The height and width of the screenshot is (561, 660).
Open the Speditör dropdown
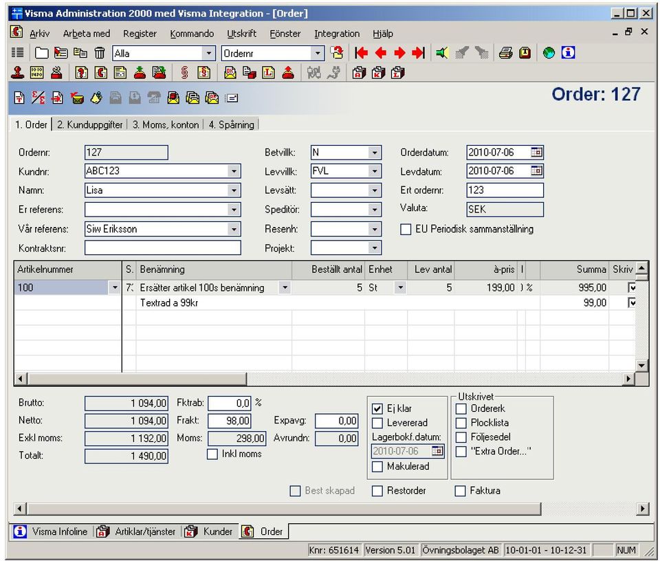click(x=374, y=210)
